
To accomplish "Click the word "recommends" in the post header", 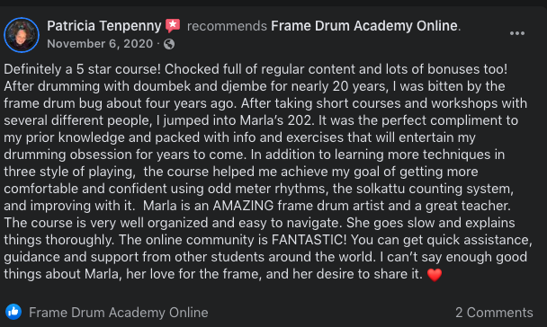I will 227,26.
